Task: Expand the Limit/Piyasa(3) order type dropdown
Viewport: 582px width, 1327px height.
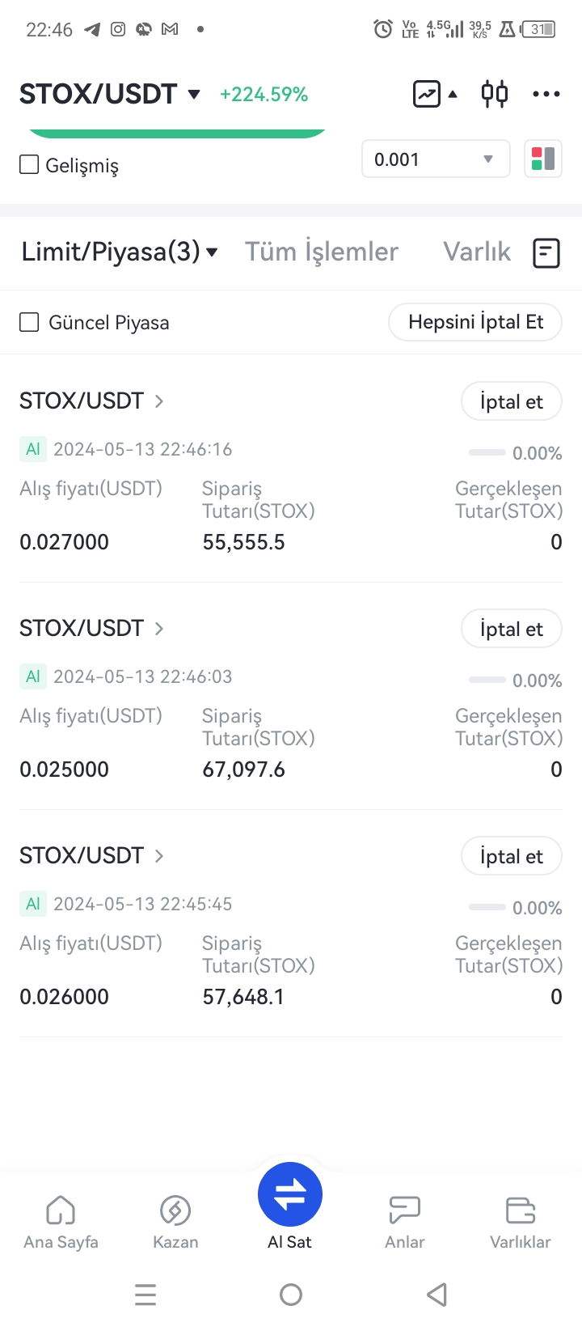Action: [x=120, y=252]
